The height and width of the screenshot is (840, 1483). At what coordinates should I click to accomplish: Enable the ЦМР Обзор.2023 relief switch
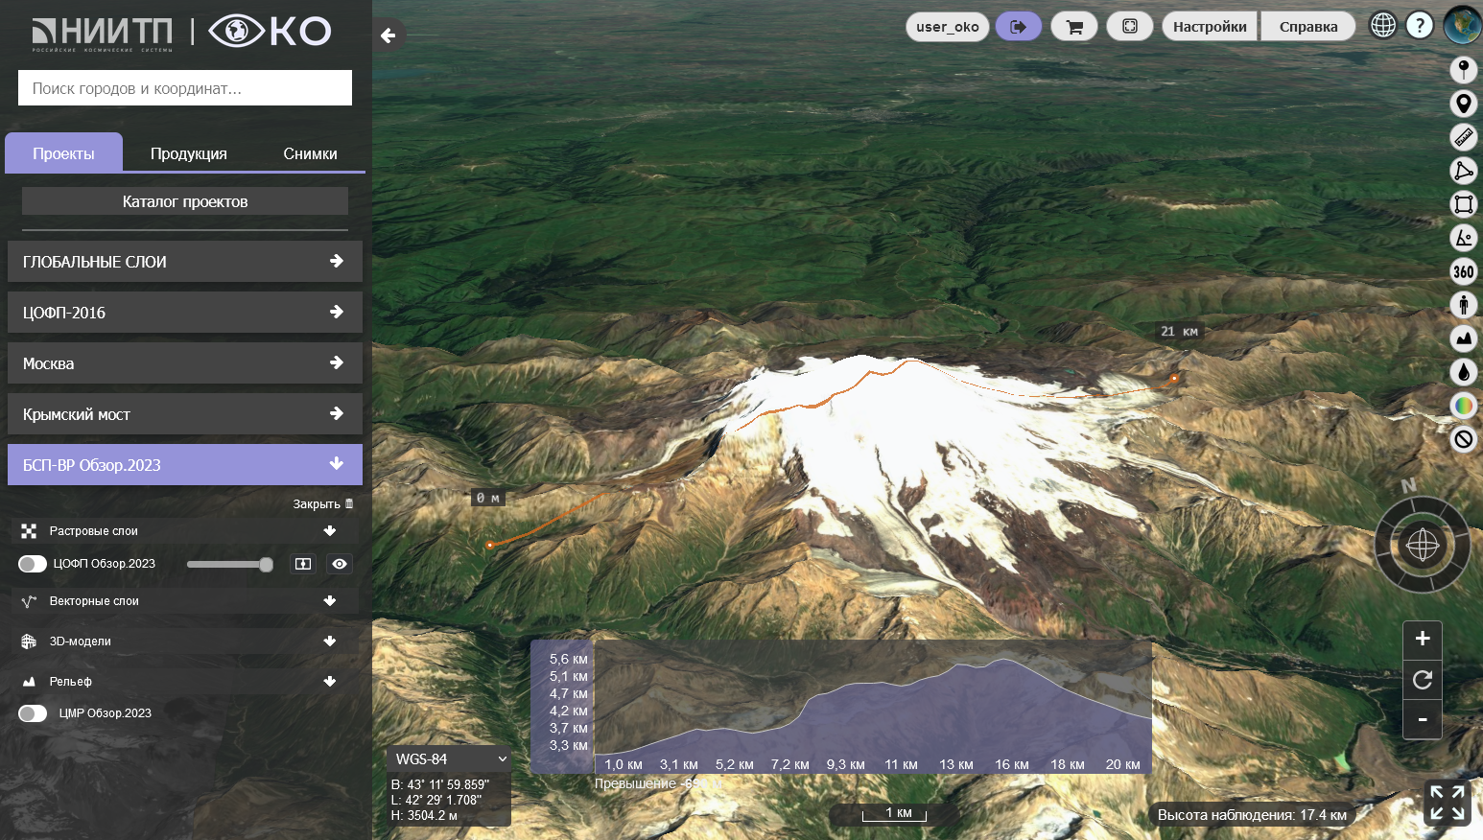click(33, 713)
